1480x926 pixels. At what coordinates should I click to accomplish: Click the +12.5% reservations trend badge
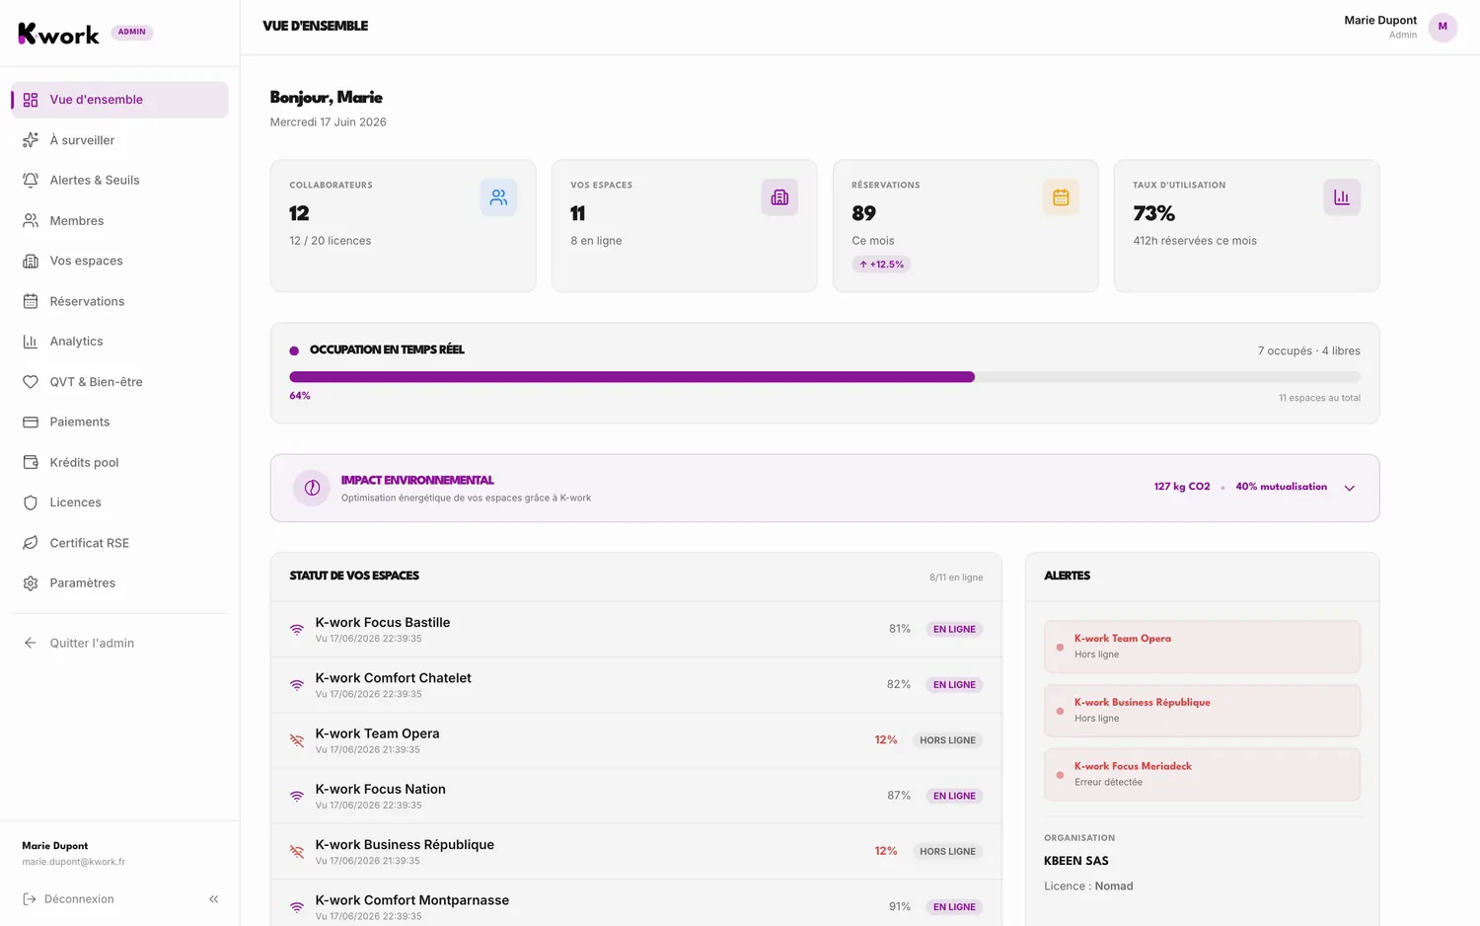point(882,265)
